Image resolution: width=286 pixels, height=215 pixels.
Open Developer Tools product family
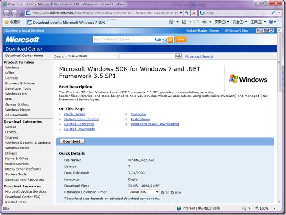[x=18, y=88]
